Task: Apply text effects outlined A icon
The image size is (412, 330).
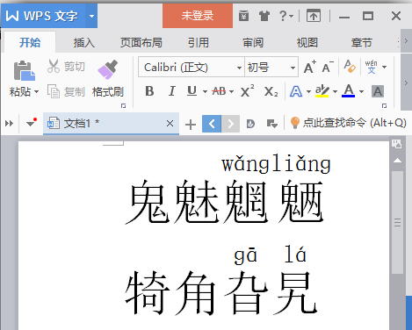Action: (296, 91)
